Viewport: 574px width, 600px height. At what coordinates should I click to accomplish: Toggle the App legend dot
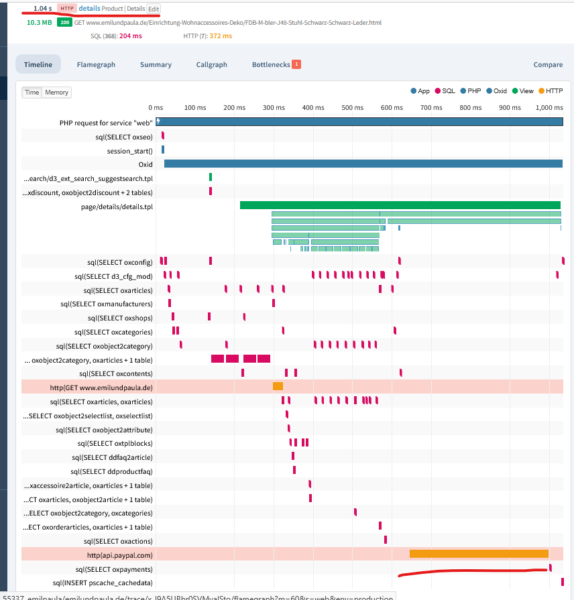pyautogui.click(x=413, y=91)
